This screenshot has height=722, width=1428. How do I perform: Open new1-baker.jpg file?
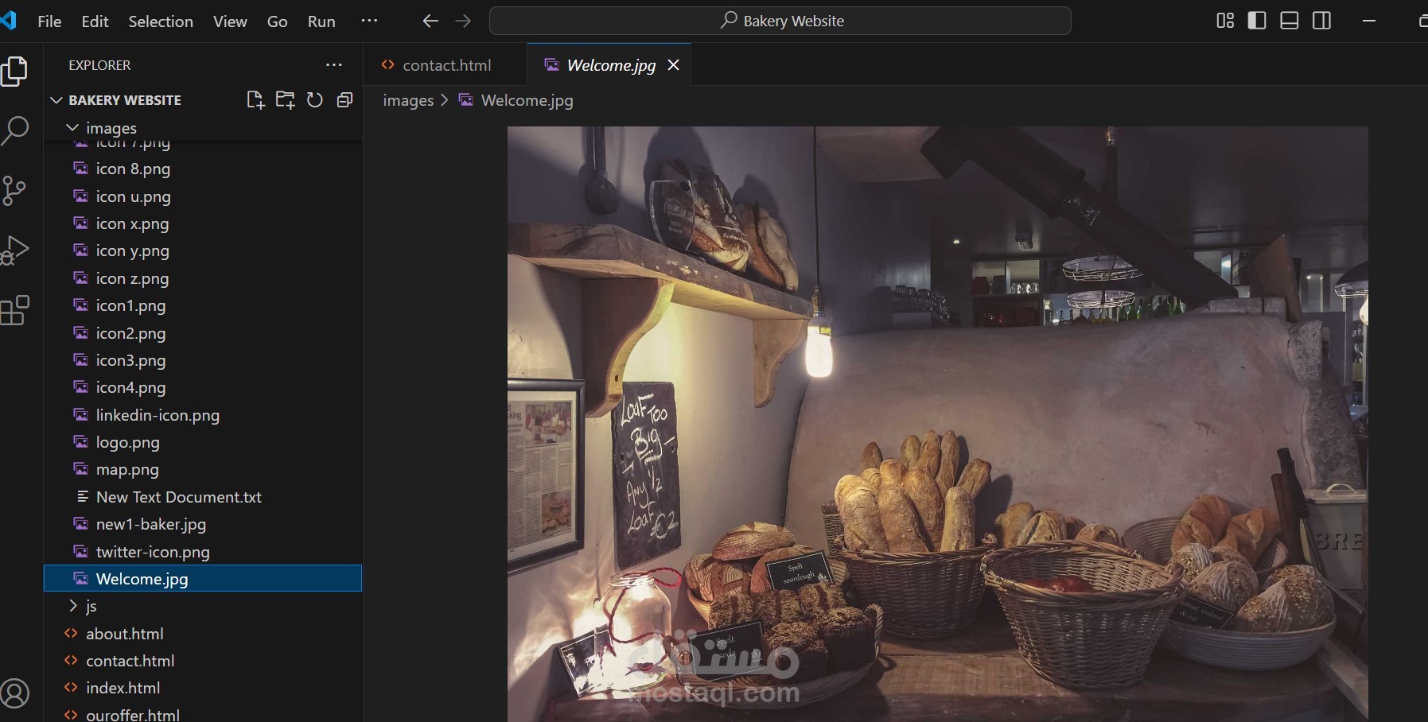pyautogui.click(x=203, y=524)
